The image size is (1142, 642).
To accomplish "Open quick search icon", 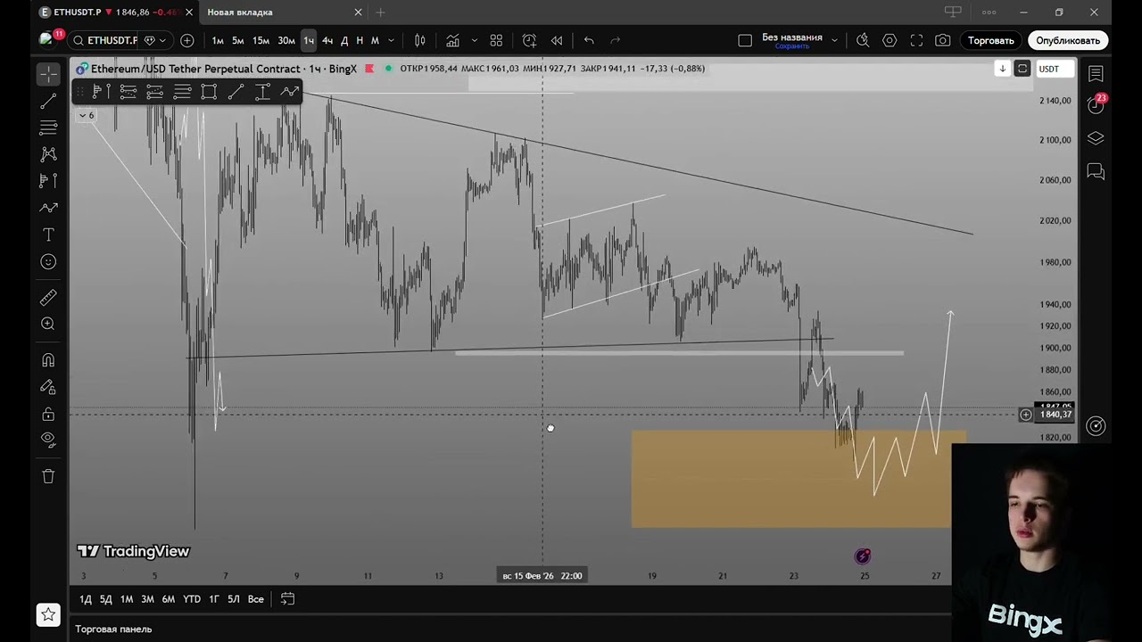I will (x=863, y=40).
